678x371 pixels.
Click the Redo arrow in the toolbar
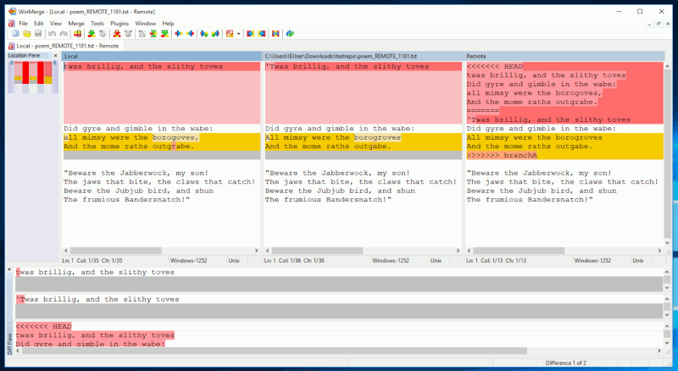click(x=64, y=34)
